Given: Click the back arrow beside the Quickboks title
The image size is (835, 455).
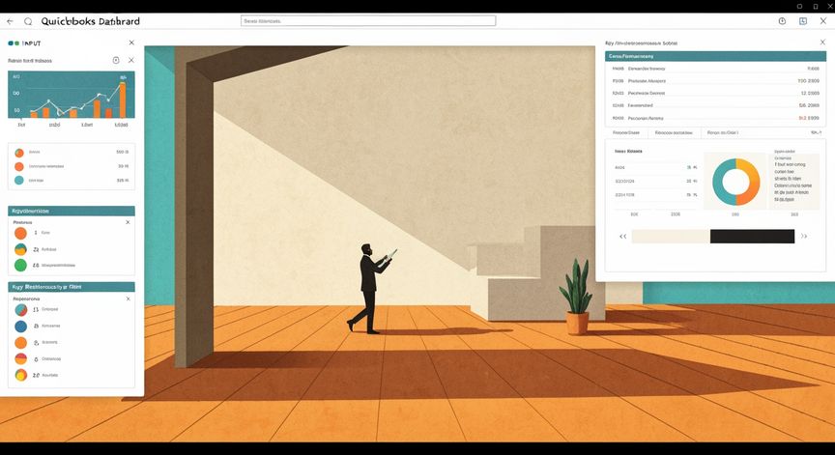Looking at the screenshot, I should tap(10, 21).
